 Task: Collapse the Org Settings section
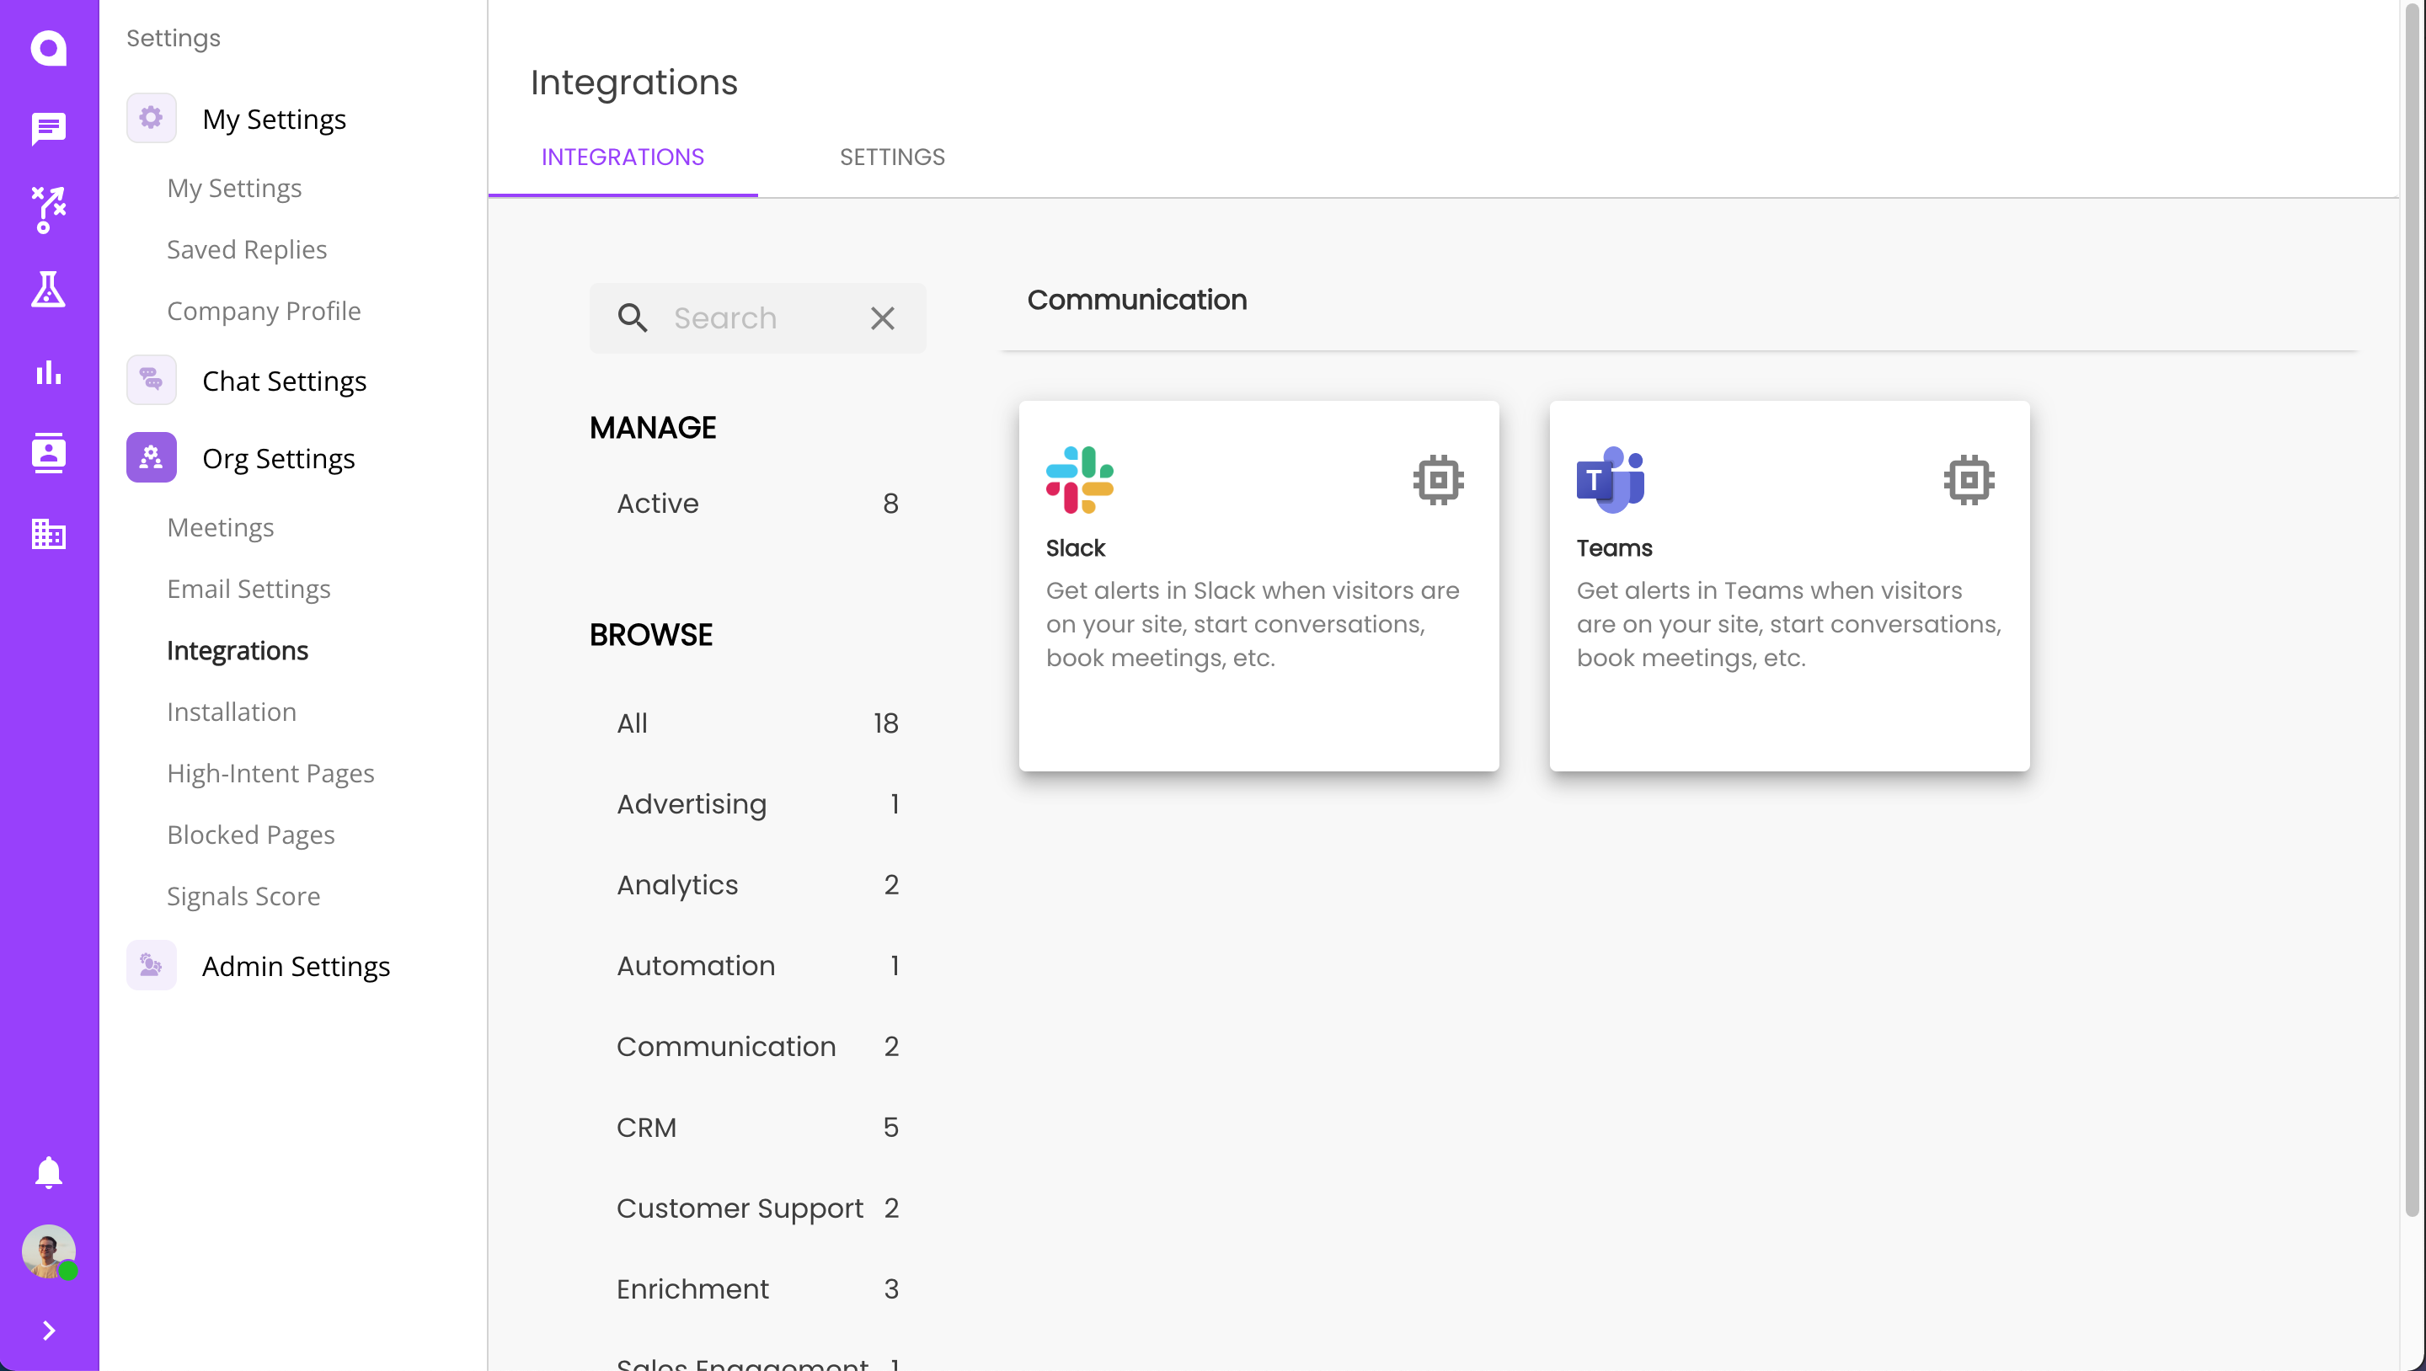279,457
